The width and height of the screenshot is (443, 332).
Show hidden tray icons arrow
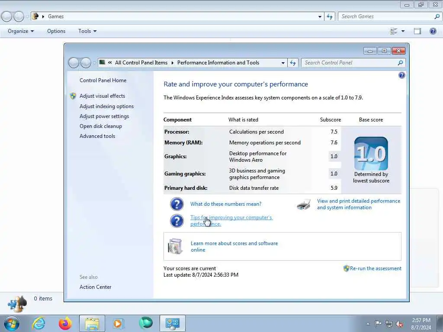pyautogui.click(x=368, y=324)
